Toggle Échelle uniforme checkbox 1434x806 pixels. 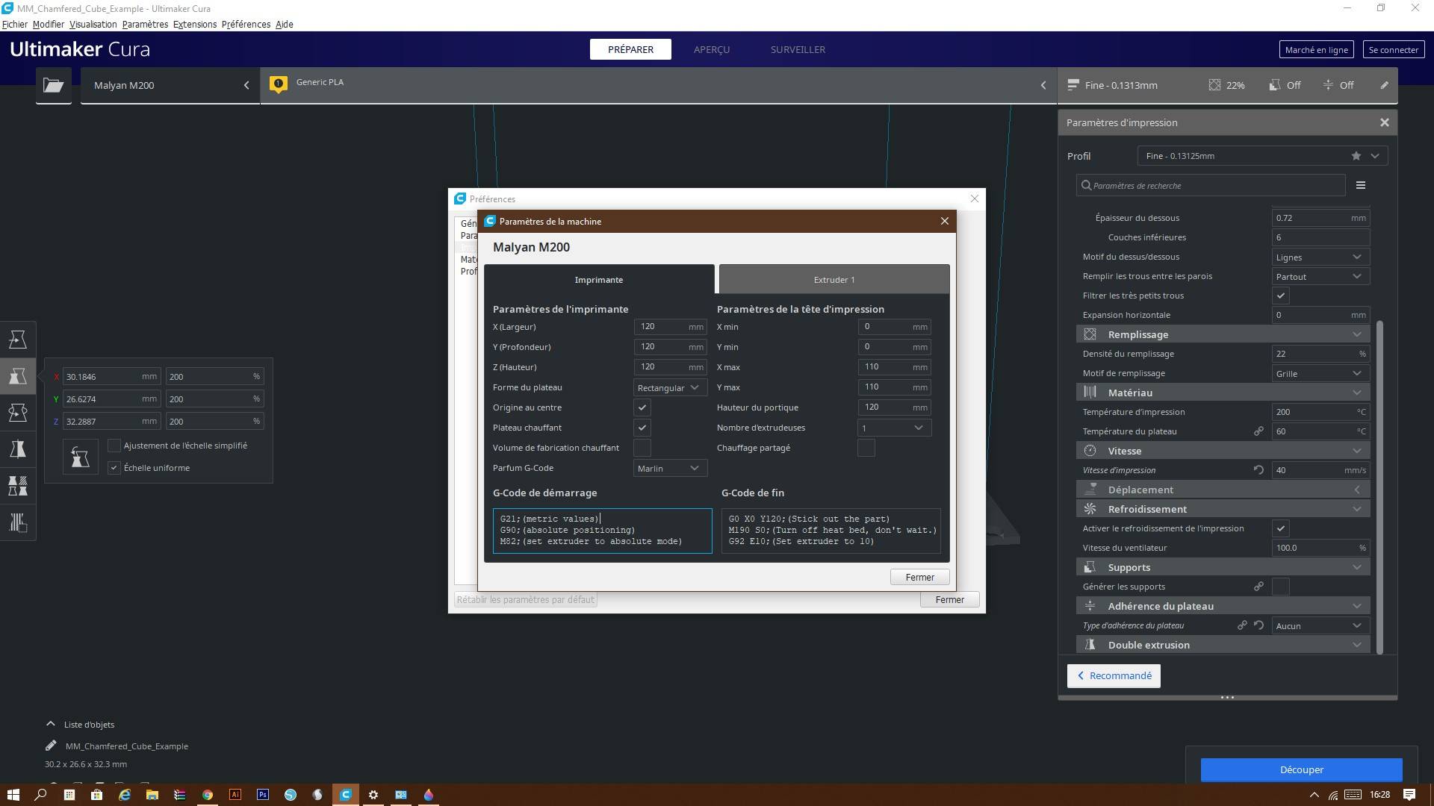(x=114, y=468)
